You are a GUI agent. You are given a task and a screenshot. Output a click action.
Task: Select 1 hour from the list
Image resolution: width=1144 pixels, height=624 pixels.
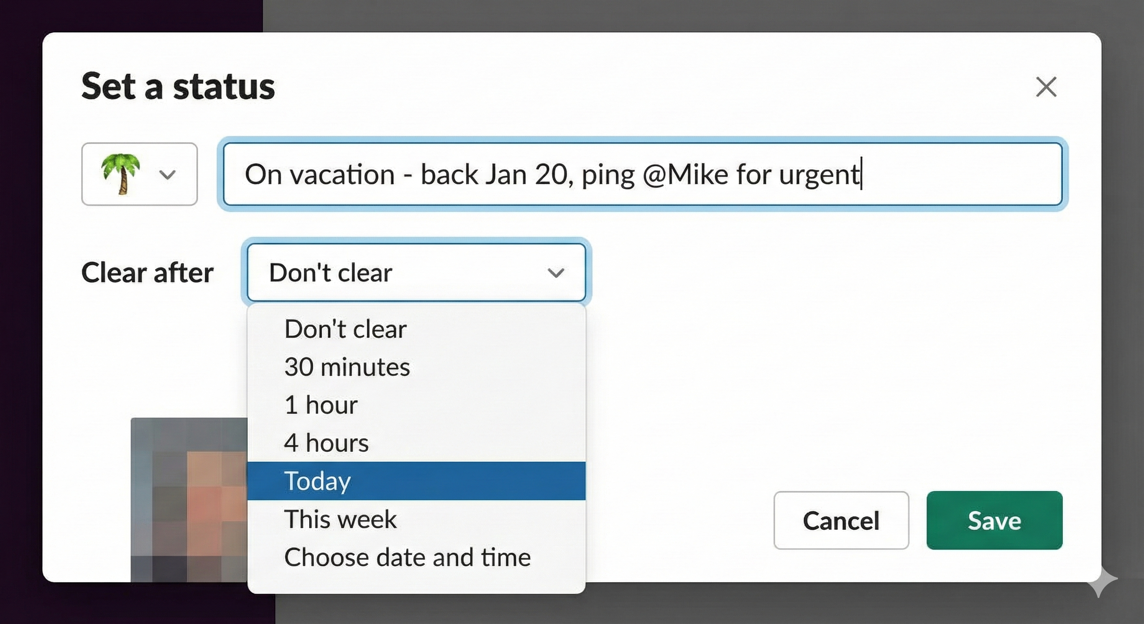(x=321, y=404)
